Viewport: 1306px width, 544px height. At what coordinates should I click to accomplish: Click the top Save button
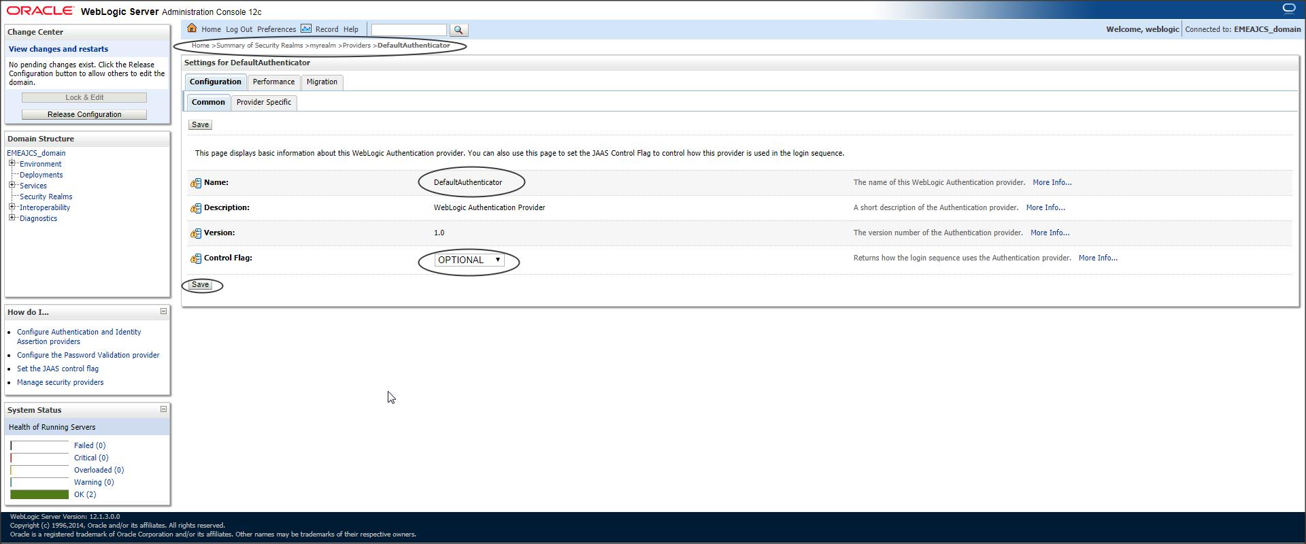tap(200, 125)
